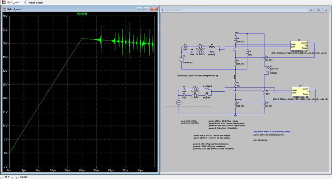
Task: Click the V1 voltage source symbol
Action: (x=181, y=59)
